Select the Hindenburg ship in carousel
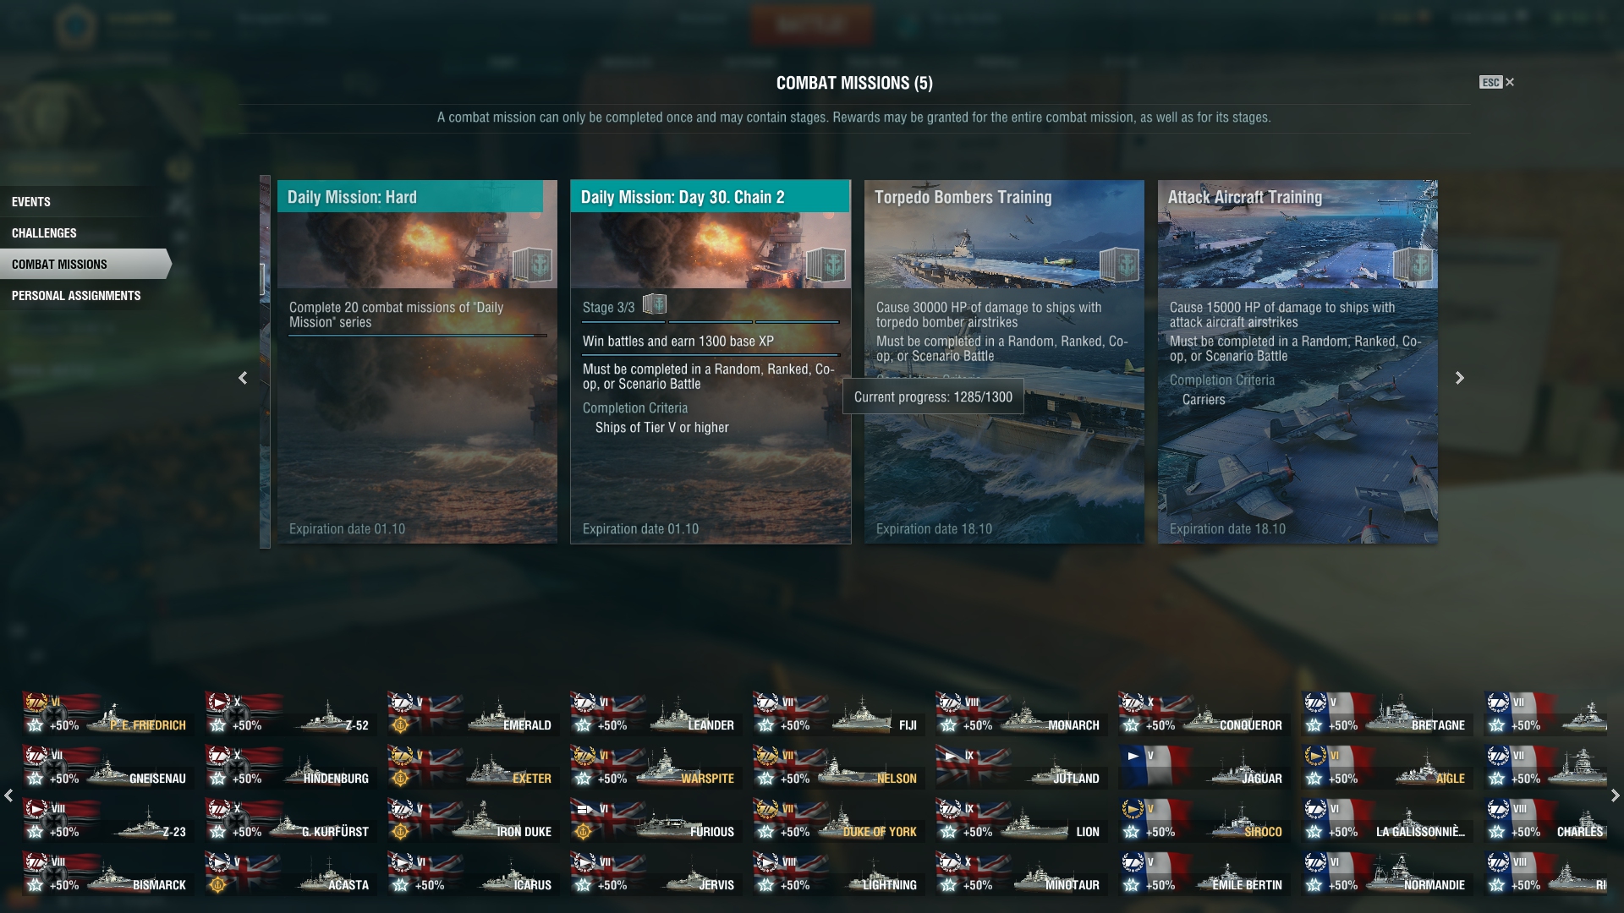This screenshot has width=1624, height=913. coord(289,766)
